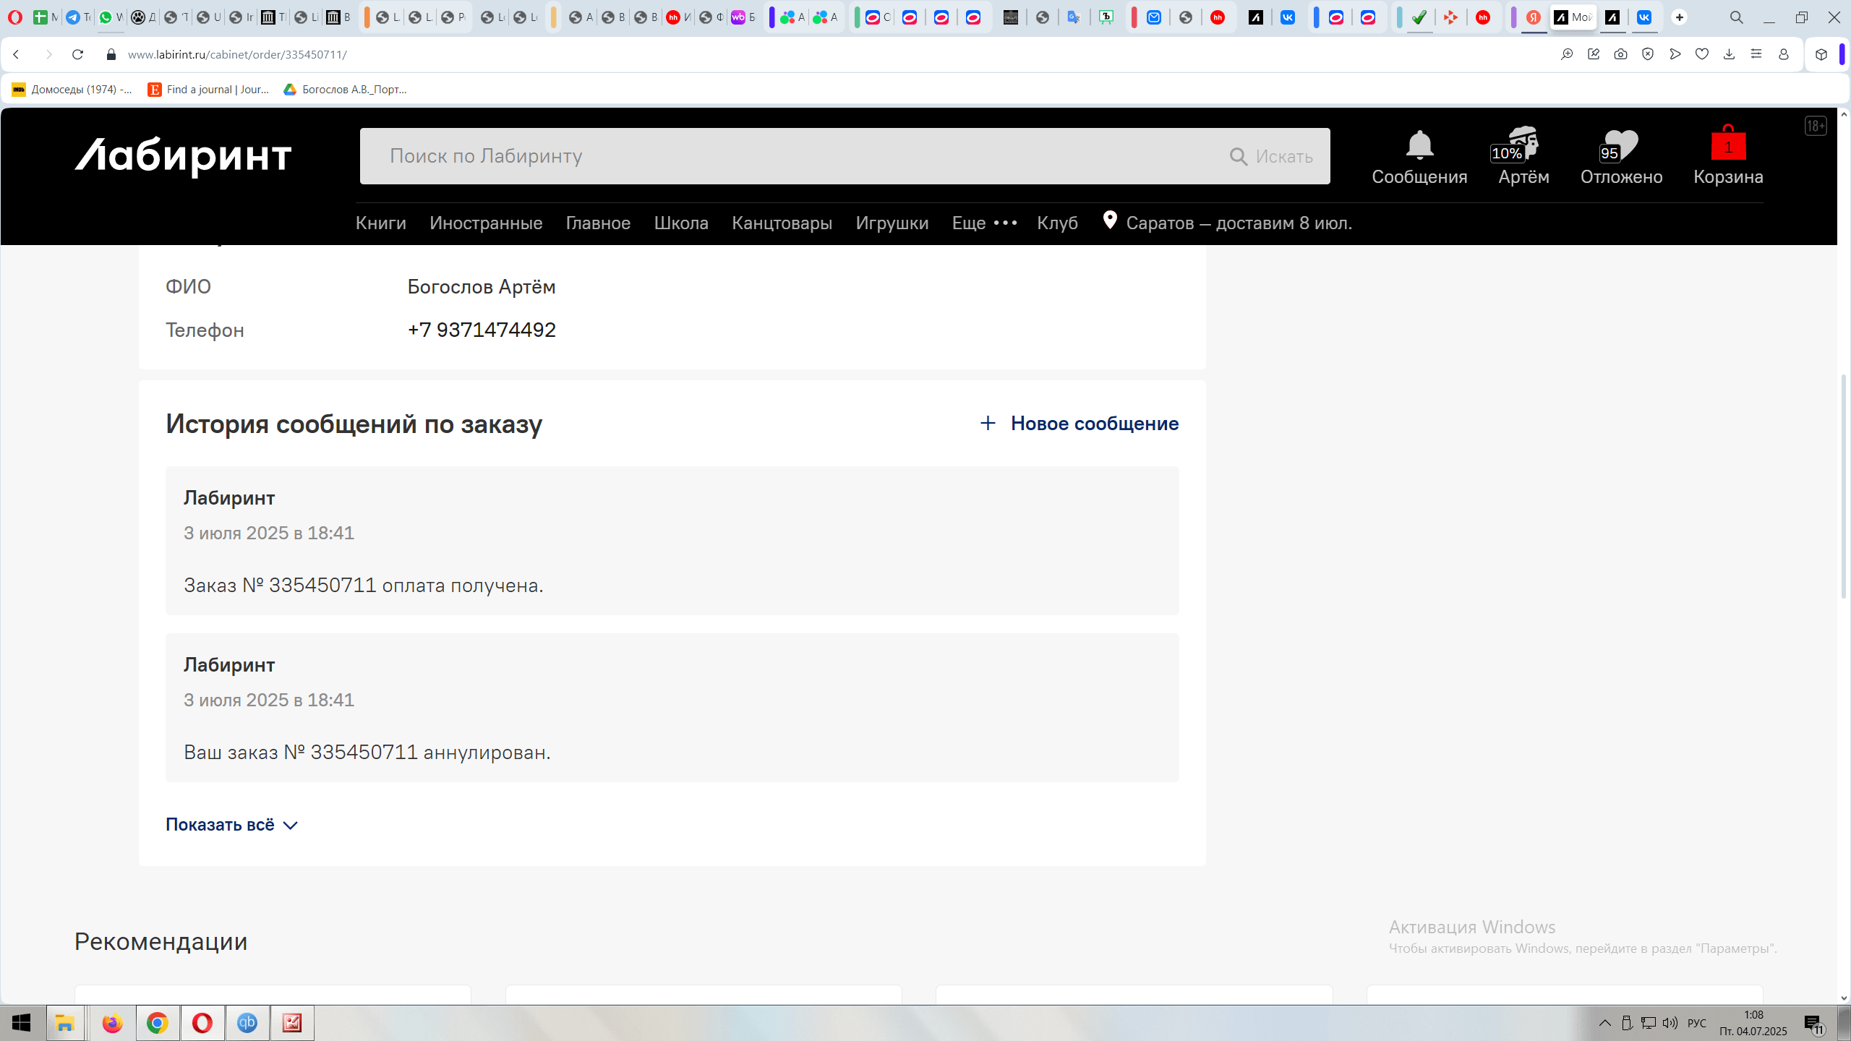The image size is (1851, 1041).
Task: Click order message 'Заказ № 335450711 оплата получена.'
Action: [x=364, y=586]
